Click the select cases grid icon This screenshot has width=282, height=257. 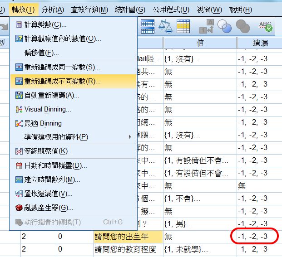point(183,26)
